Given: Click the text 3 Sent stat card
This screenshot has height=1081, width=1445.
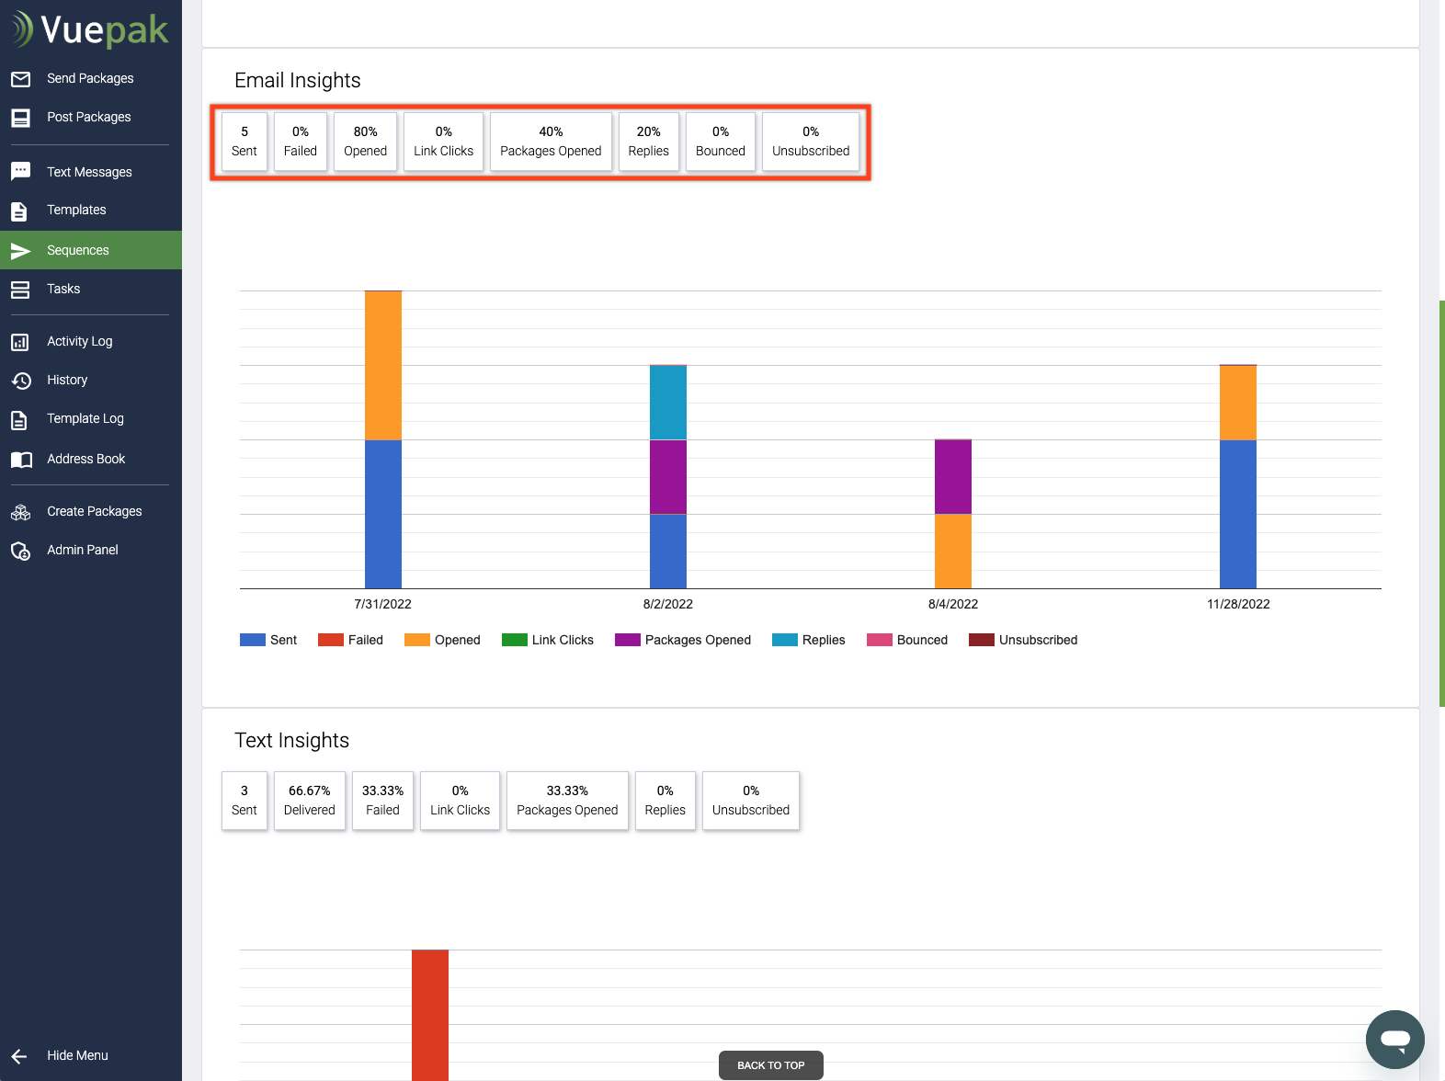Looking at the screenshot, I should coord(245,801).
